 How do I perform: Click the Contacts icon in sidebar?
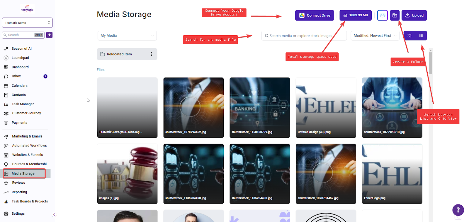coord(6,95)
